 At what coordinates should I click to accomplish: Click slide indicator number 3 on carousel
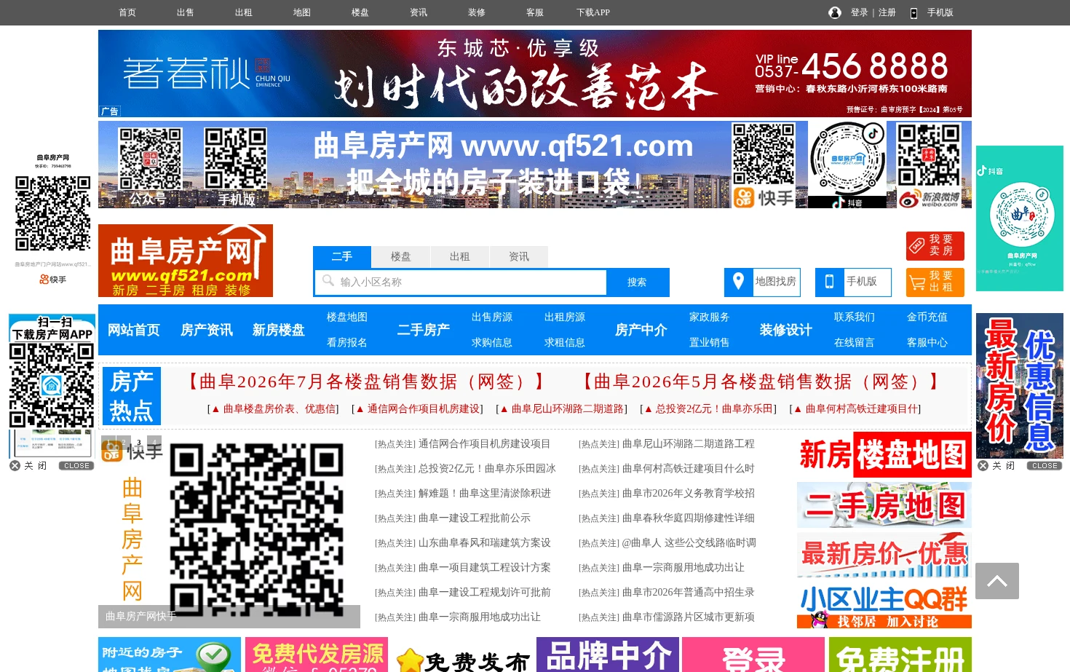coord(139,442)
